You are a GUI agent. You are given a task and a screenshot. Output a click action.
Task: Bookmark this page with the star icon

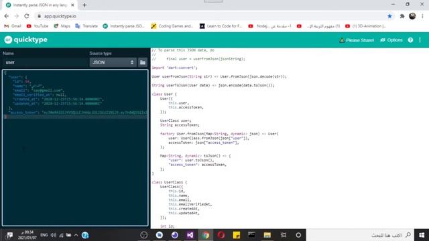(x=389, y=16)
